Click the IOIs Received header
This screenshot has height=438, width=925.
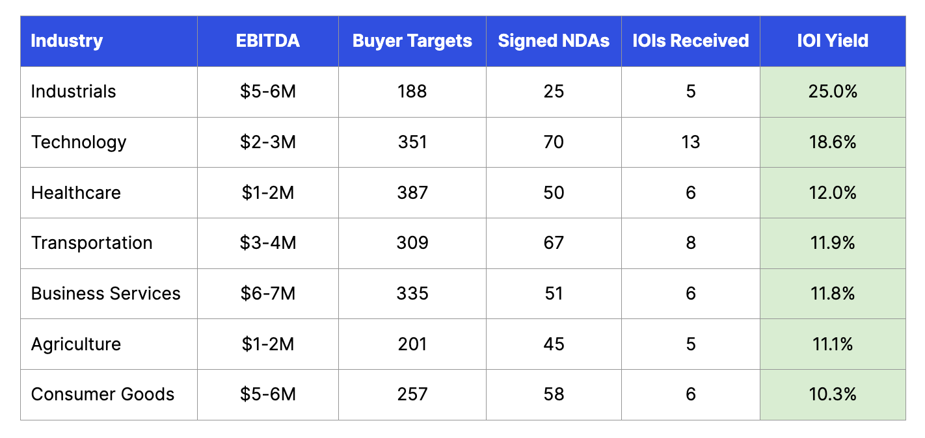(x=690, y=41)
